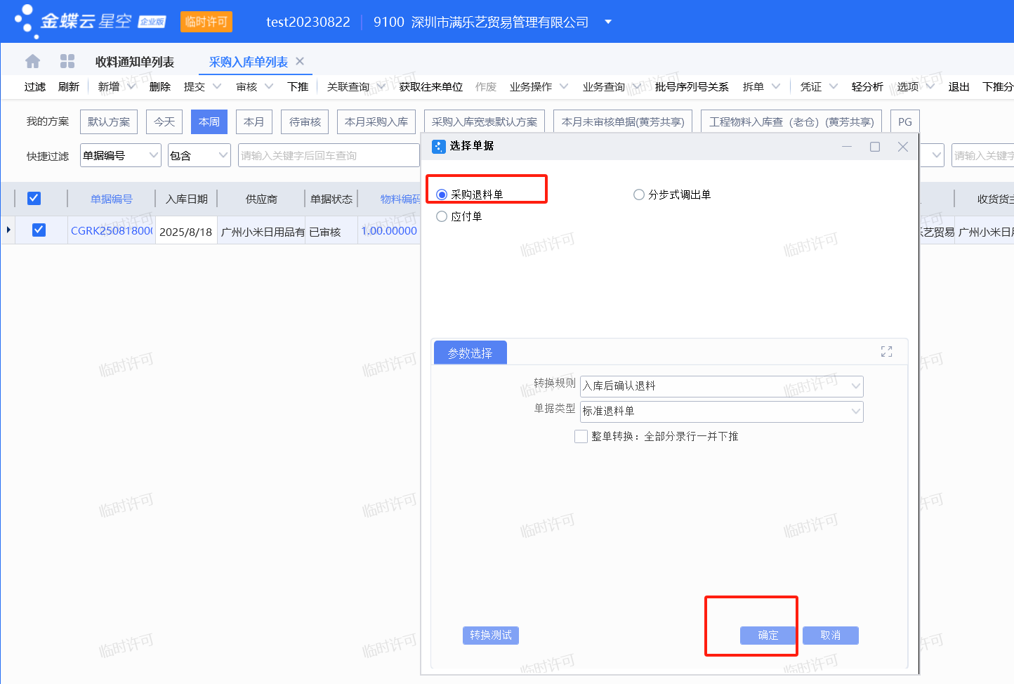
Task: Close the 采购入库单列表 tab
Action: point(300,62)
